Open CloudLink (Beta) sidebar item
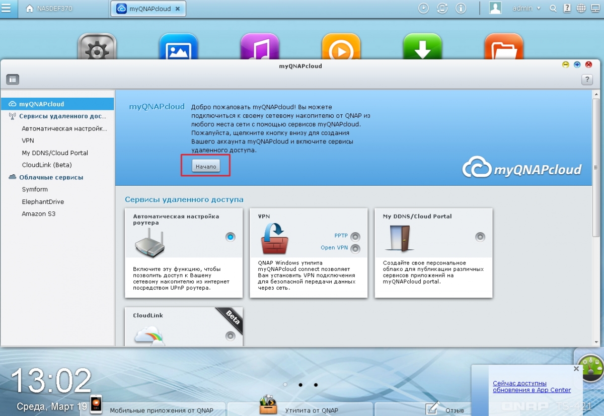The image size is (604, 416). (x=47, y=165)
